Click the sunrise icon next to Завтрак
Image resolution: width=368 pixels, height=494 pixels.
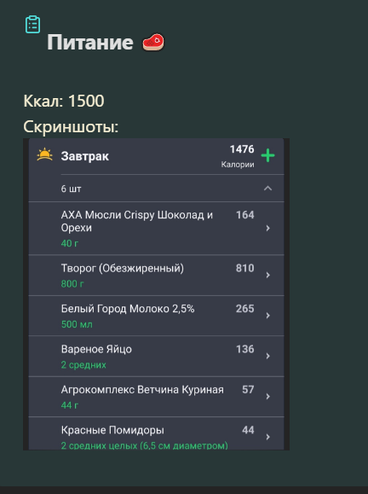44,154
